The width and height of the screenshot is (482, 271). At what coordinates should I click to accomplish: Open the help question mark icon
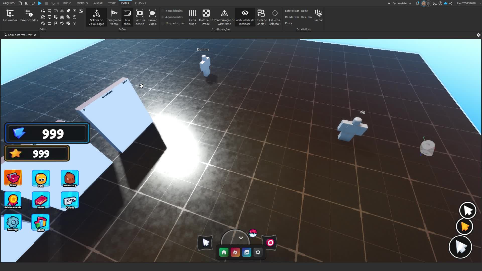tap(440, 3)
